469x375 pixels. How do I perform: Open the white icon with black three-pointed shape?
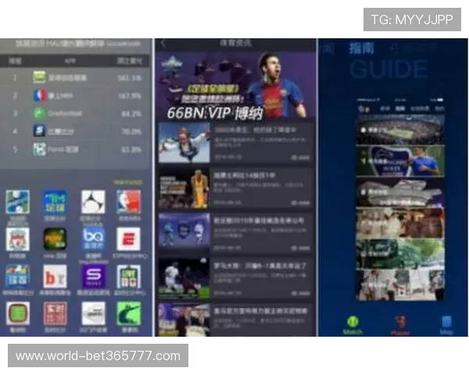point(93,202)
